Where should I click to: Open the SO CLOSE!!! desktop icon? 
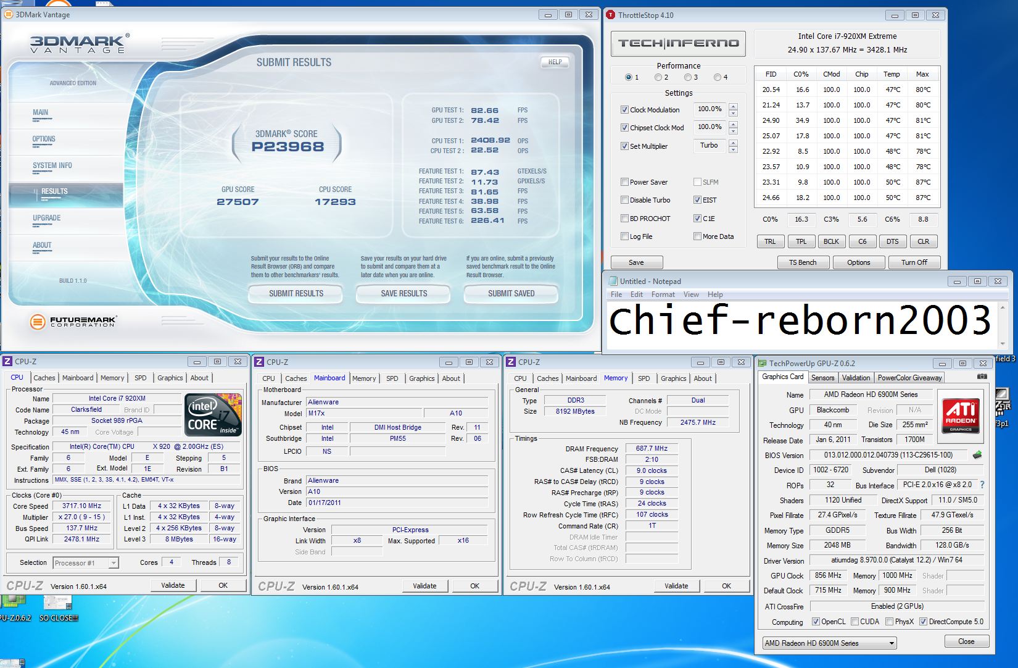(x=59, y=607)
